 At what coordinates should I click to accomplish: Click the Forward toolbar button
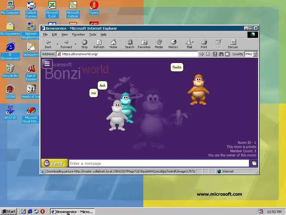[66, 44]
